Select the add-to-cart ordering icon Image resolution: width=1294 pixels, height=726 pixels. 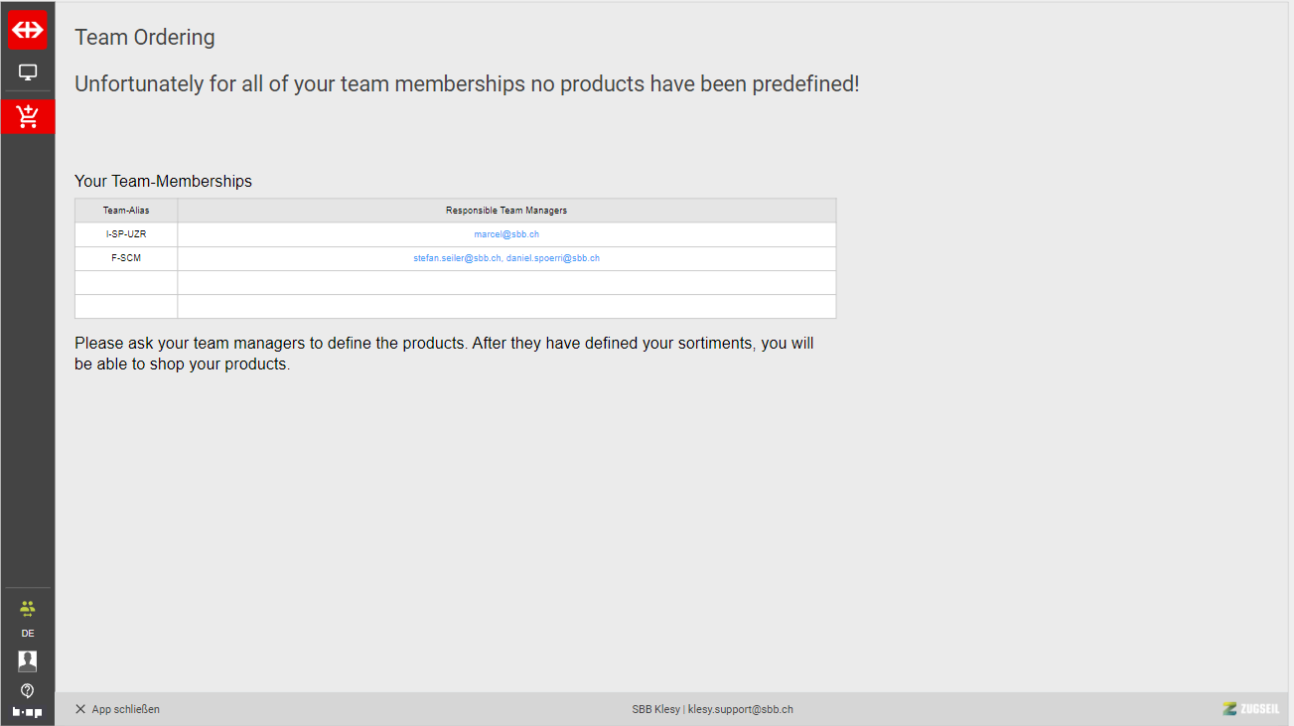point(28,116)
